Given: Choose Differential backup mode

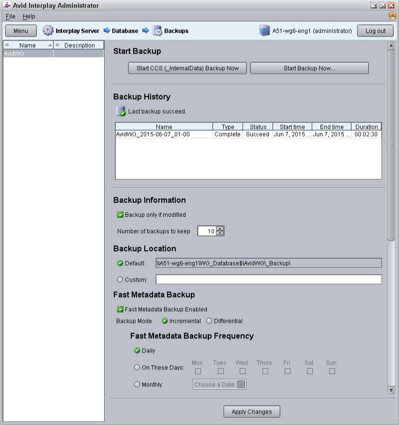Looking at the screenshot, I should (209, 321).
